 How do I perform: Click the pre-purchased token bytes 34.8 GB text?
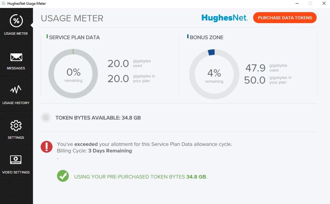click(140, 177)
